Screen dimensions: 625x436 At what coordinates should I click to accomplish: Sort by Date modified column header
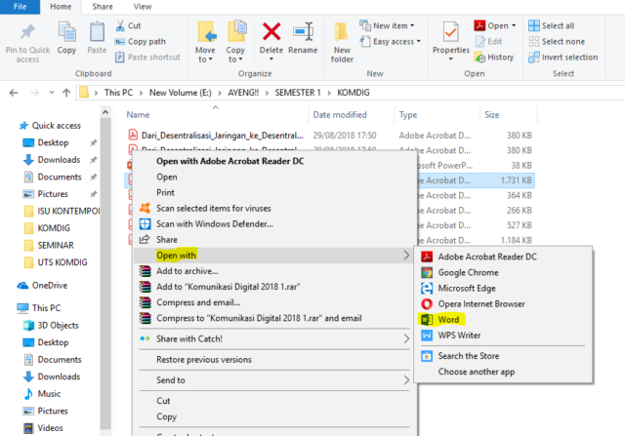click(x=340, y=115)
